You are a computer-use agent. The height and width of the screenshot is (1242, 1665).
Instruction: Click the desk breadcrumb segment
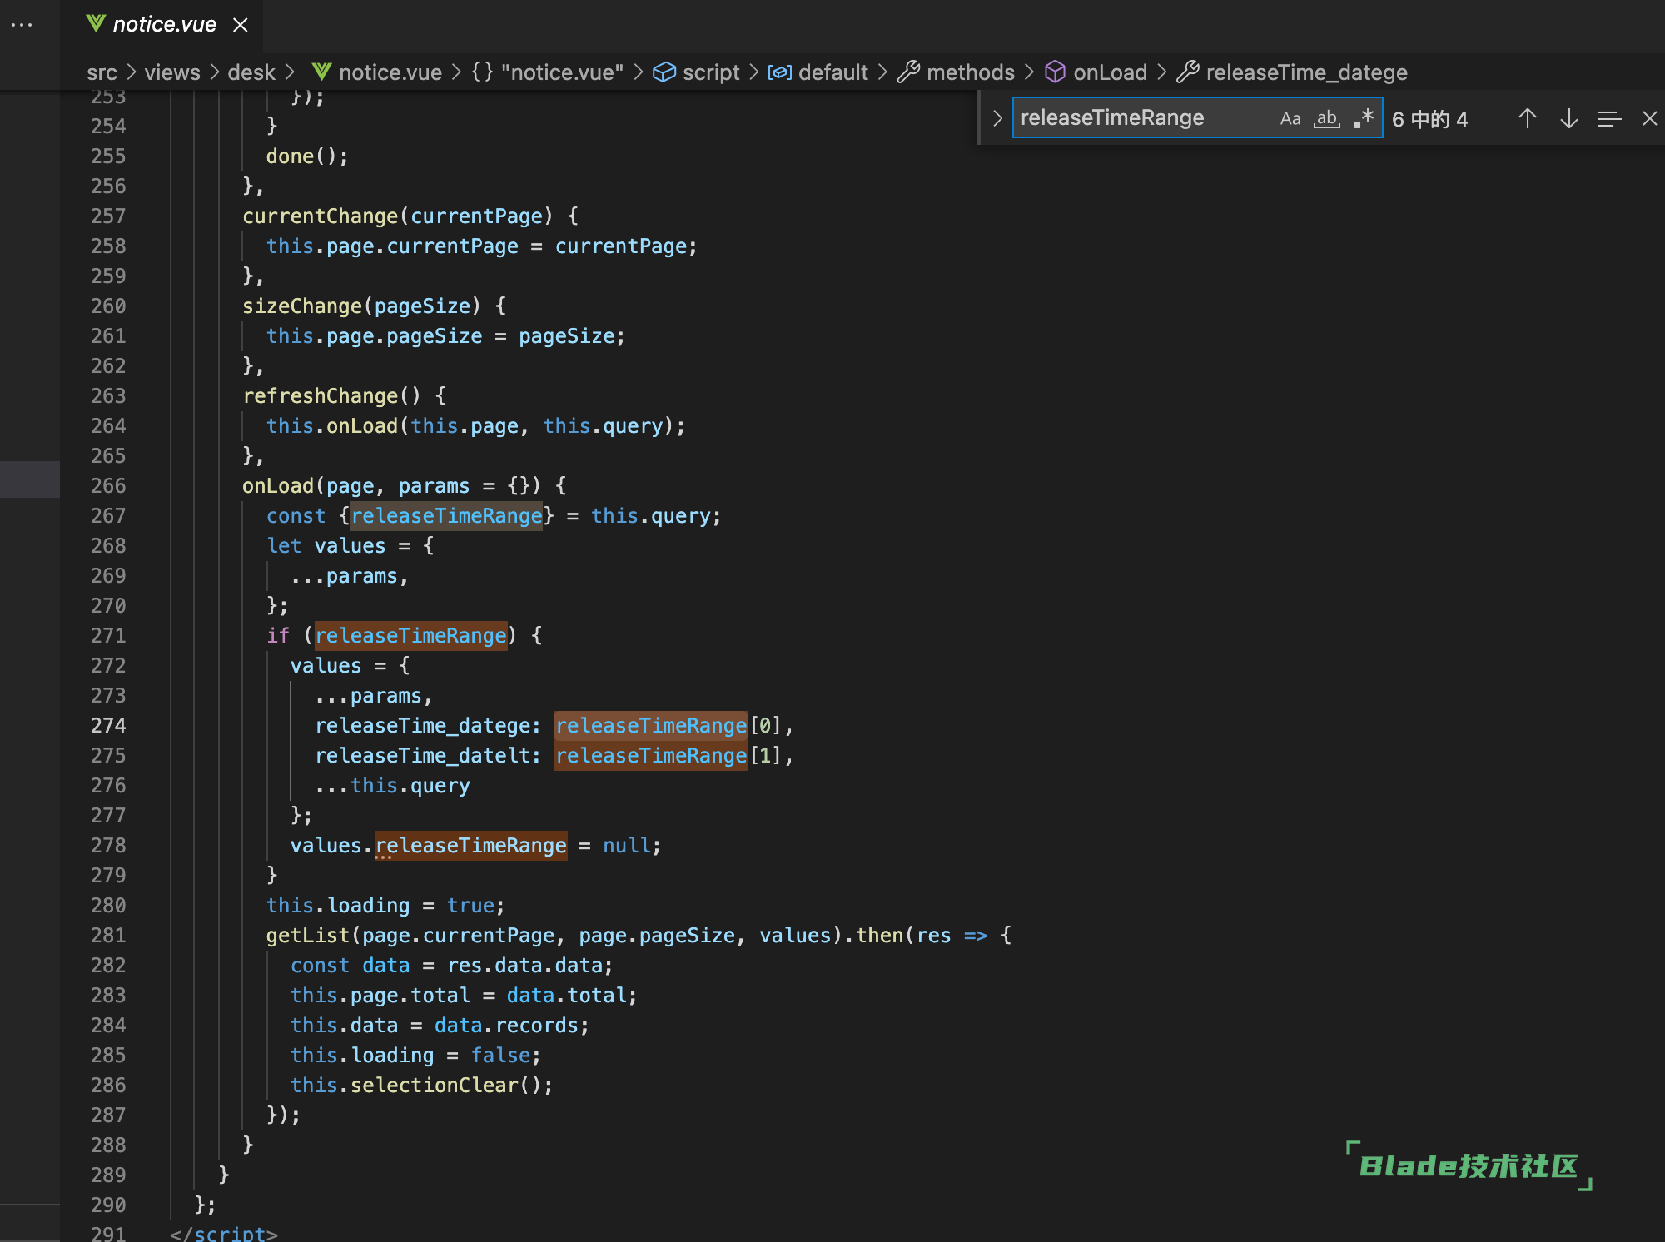(x=251, y=72)
